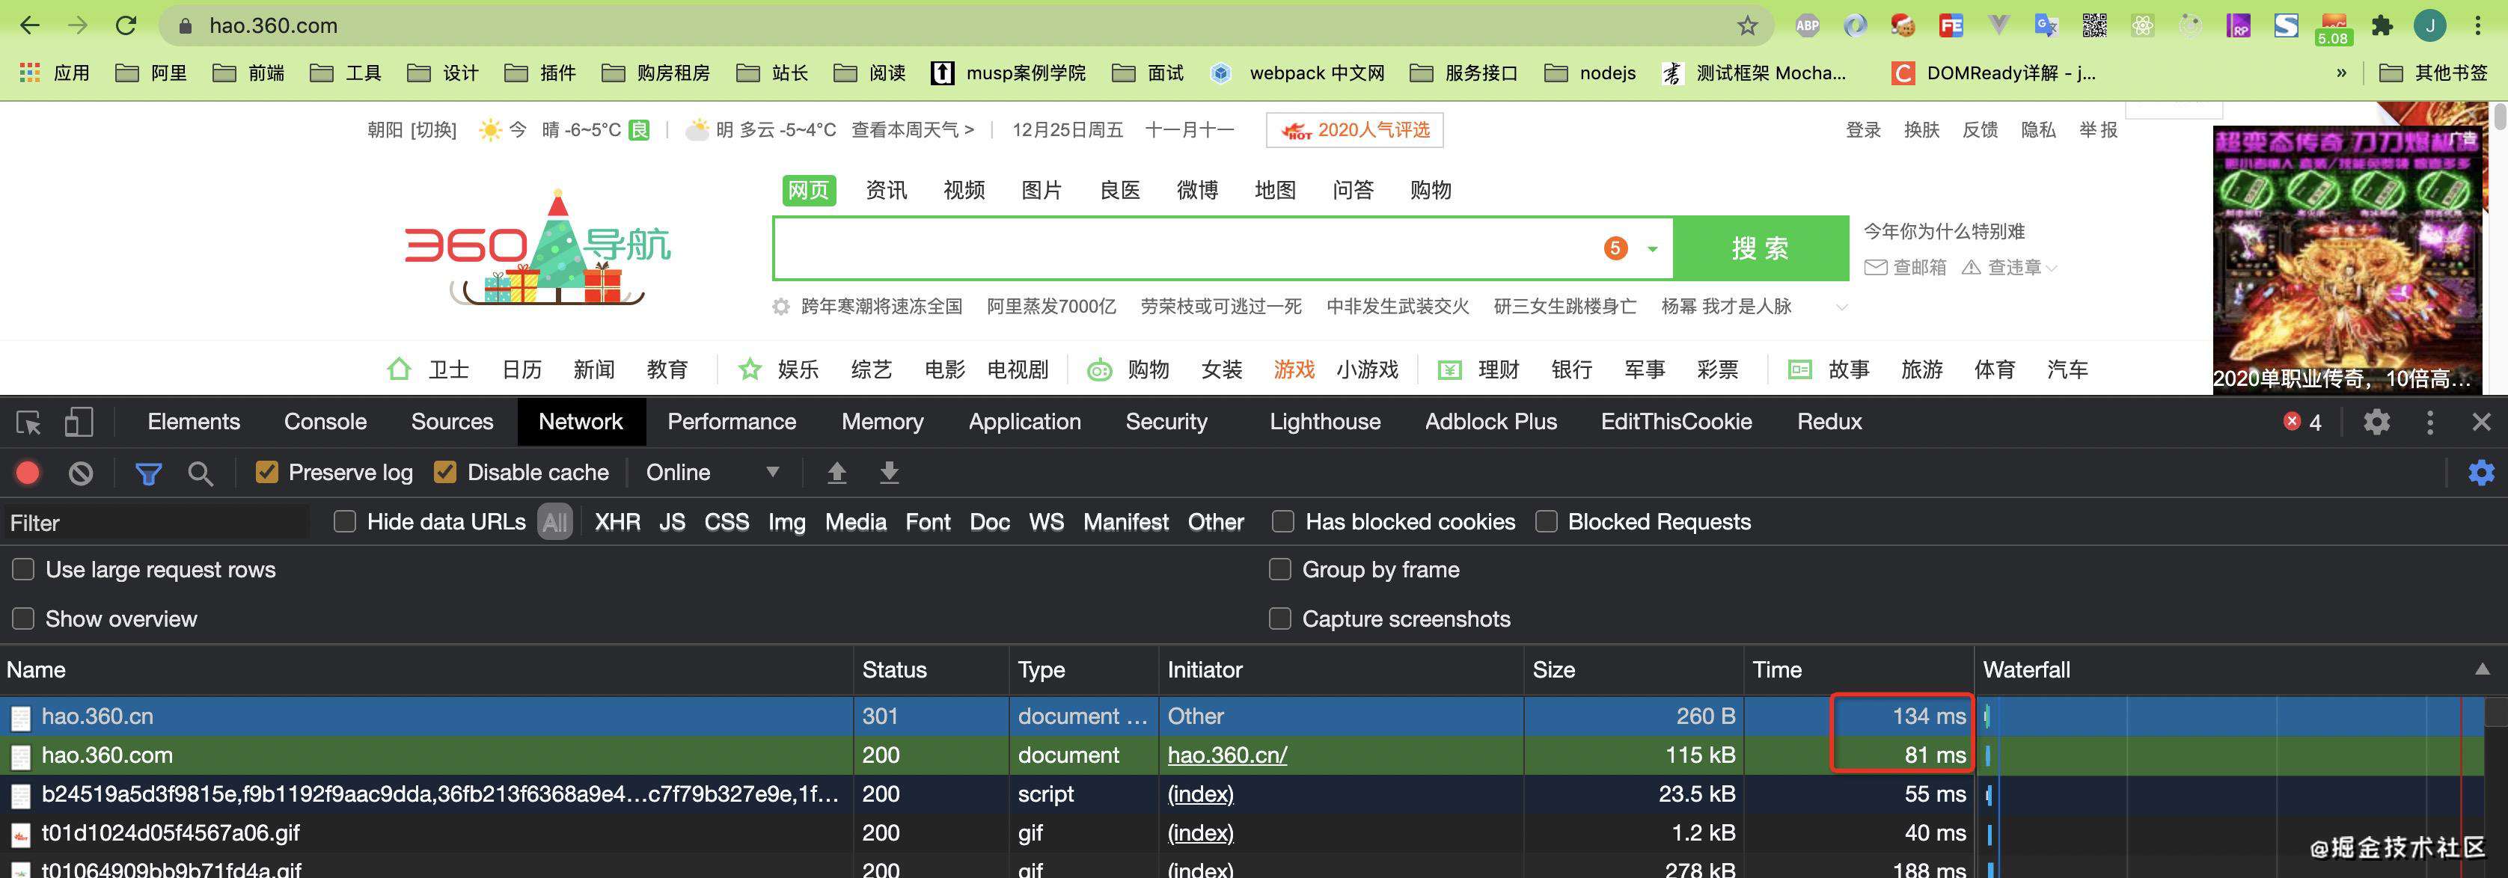The image size is (2508, 878).
Task: Expand the hot news list chevron
Action: coord(1841,307)
